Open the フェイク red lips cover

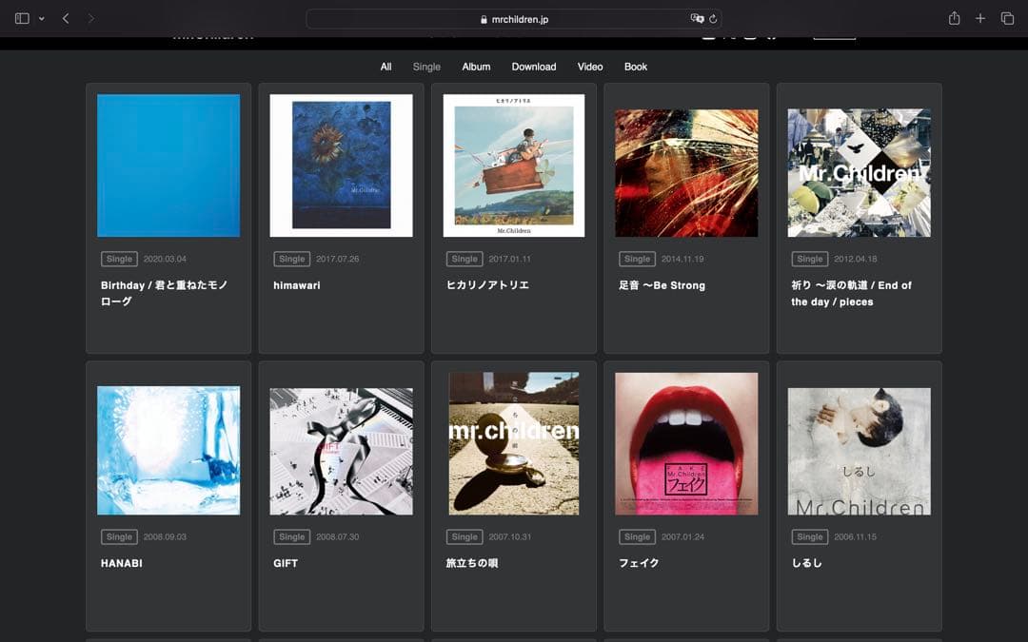686,443
